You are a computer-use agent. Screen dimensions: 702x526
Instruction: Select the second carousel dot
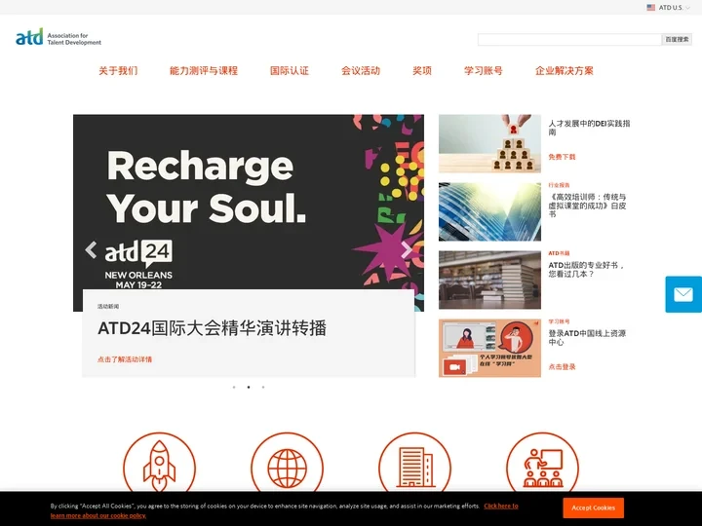[249, 387]
